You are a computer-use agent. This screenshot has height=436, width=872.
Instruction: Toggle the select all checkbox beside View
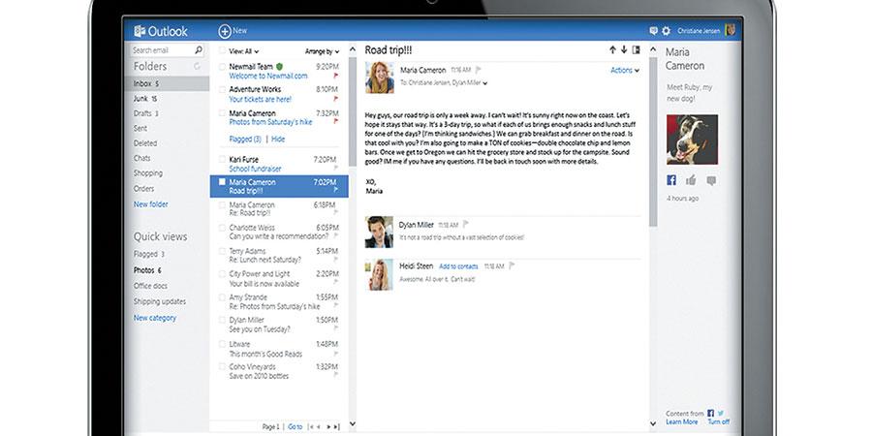click(222, 50)
